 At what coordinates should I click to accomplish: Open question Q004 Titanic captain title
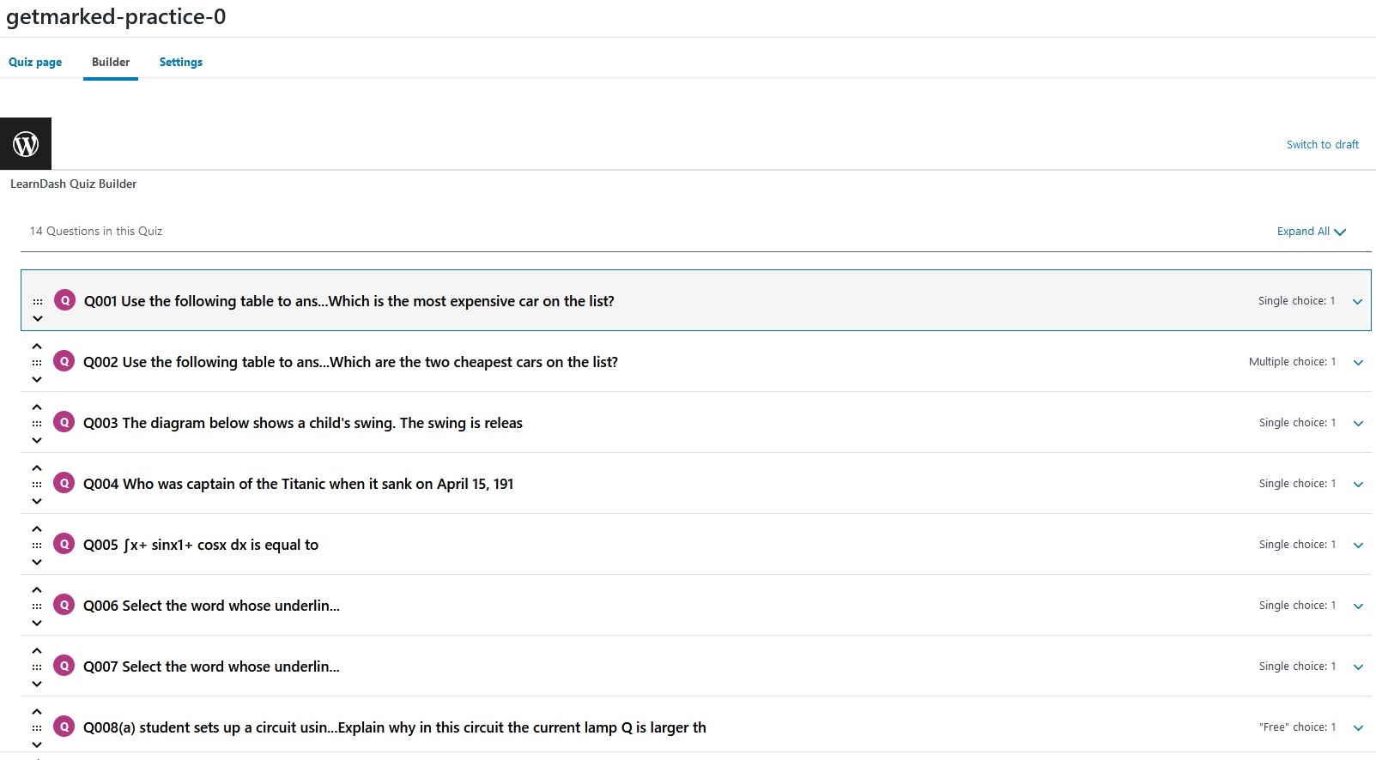click(299, 484)
